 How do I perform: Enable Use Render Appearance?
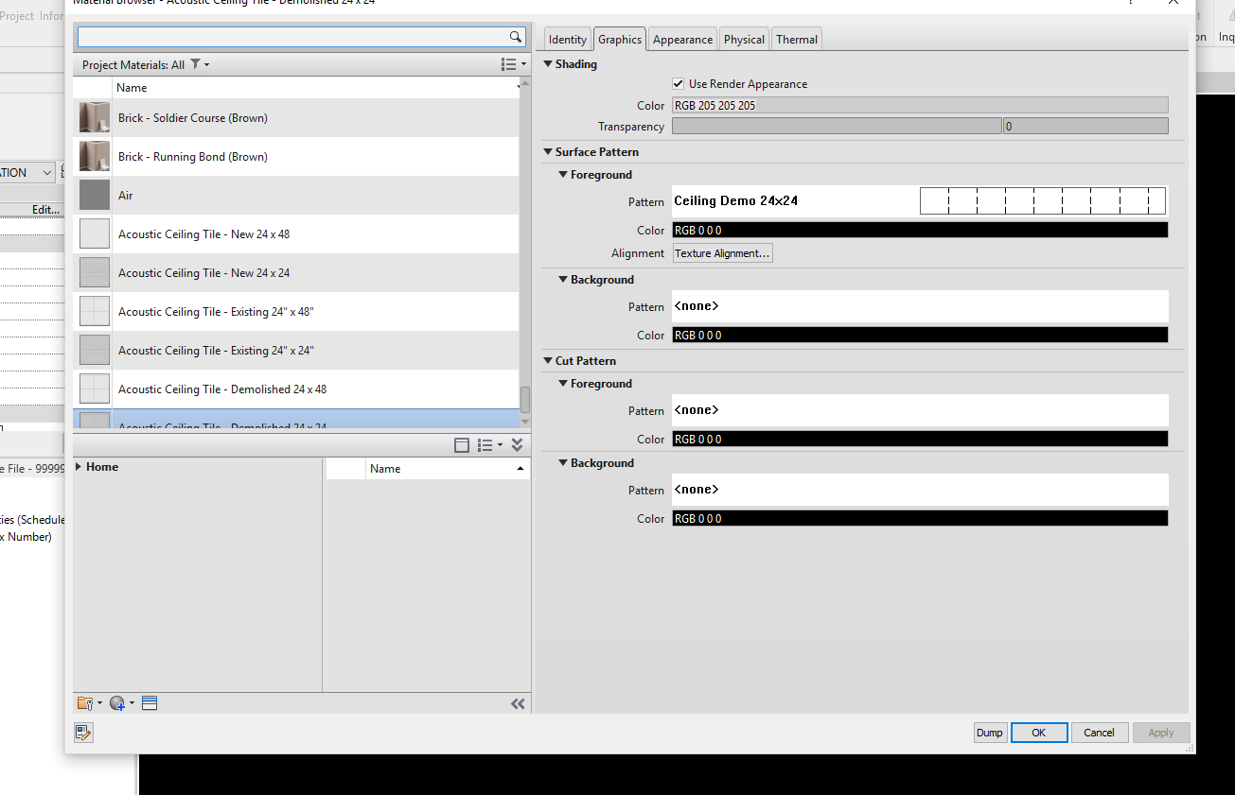pos(678,83)
